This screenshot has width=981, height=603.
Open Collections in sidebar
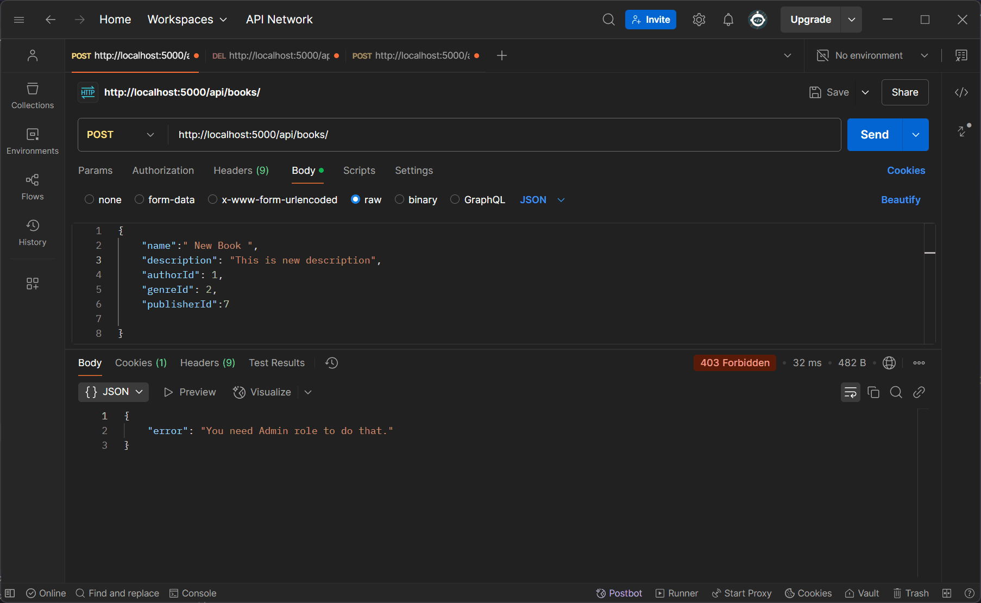[33, 96]
